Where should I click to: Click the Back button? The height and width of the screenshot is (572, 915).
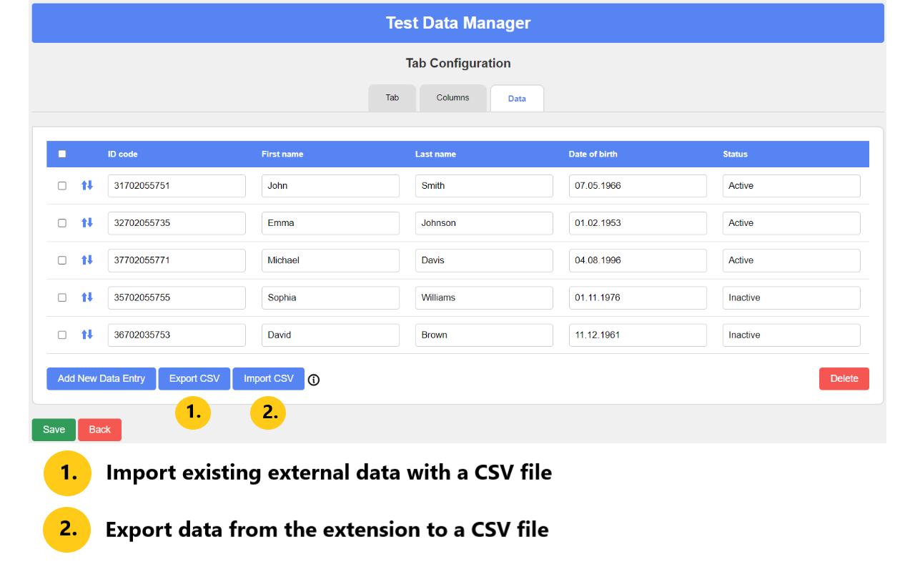point(99,429)
